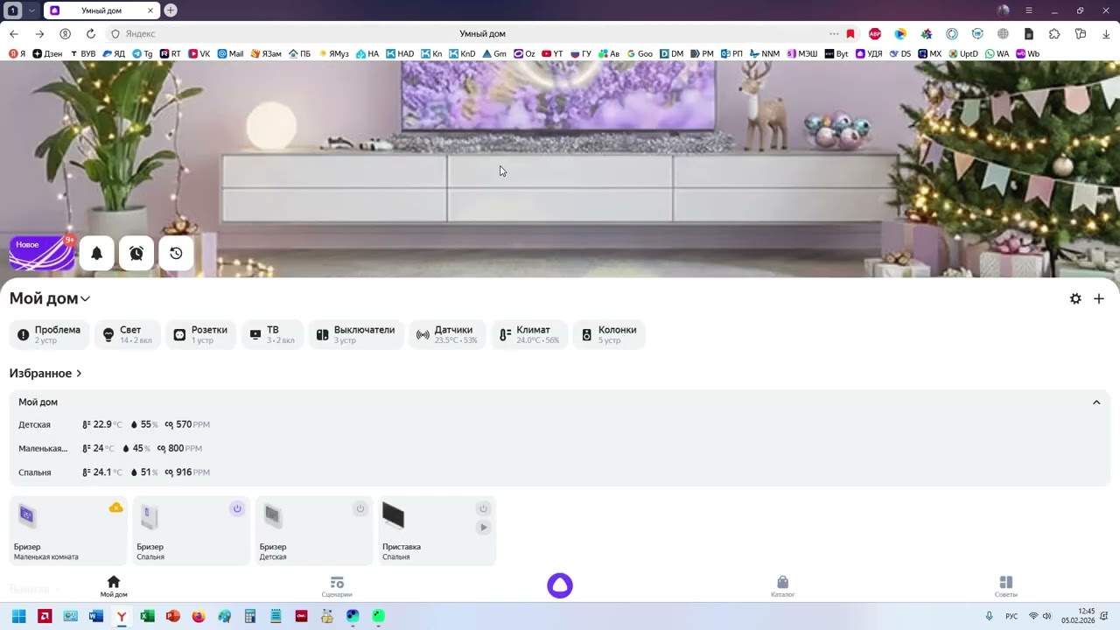The height and width of the screenshot is (630, 1120).
Task: Click the Яндекс address bar
Action: tap(482, 34)
